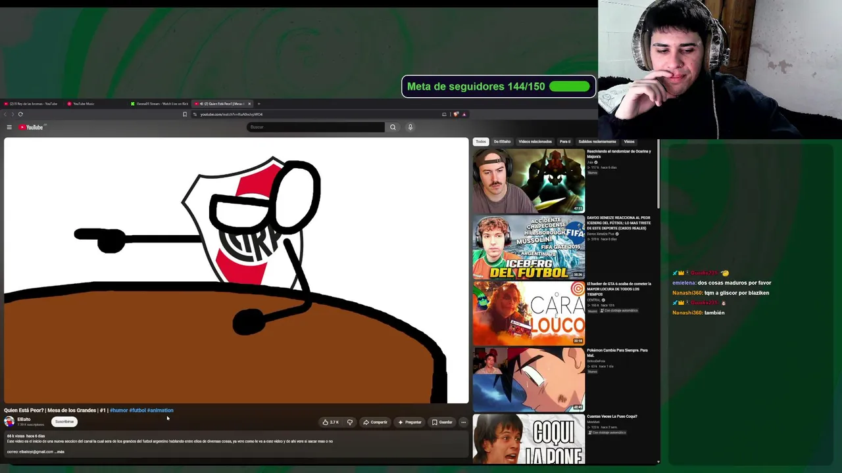This screenshot has width=842, height=473.
Task: Open 'DAVOO XENEIZE REACCIONA' video title
Action: click(619, 223)
